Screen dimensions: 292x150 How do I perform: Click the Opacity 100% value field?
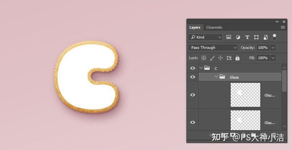(x=263, y=48)
